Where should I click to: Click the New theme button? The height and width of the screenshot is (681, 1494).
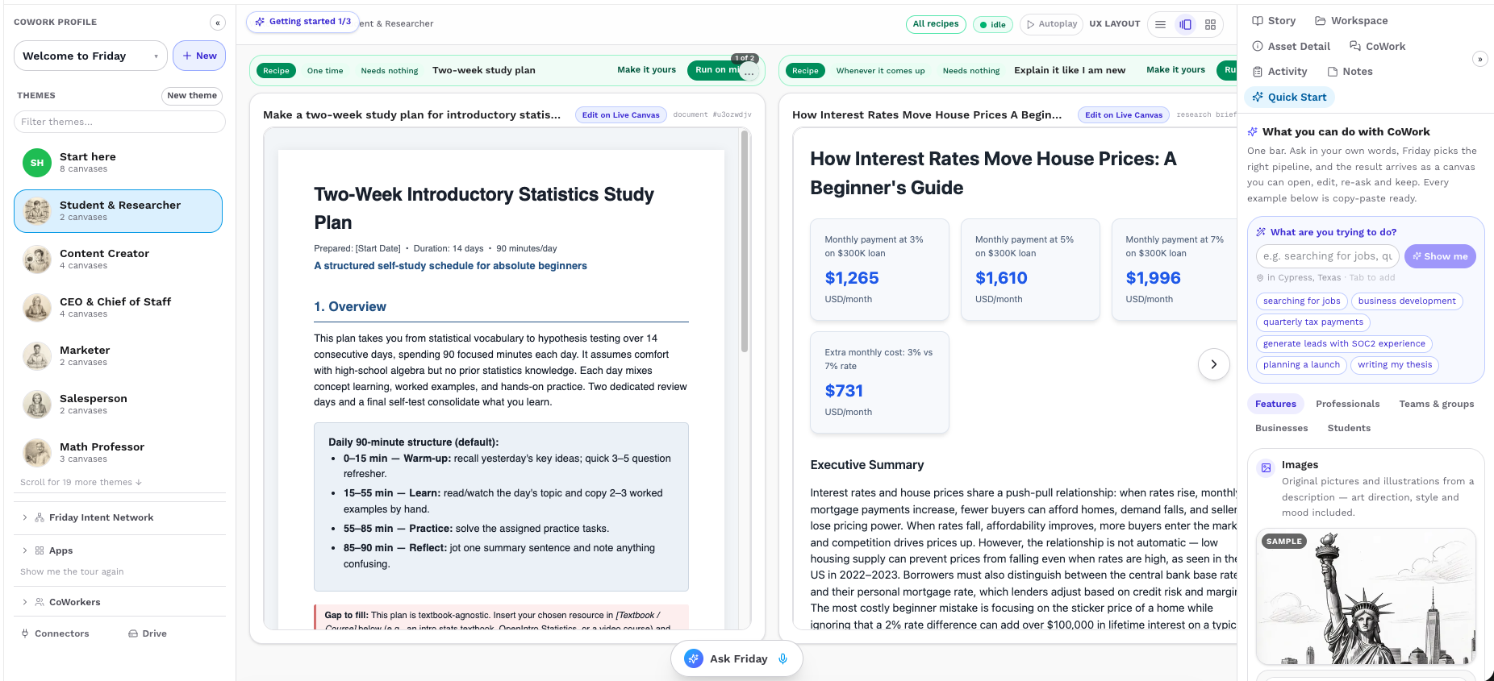[x=192, y=96]
